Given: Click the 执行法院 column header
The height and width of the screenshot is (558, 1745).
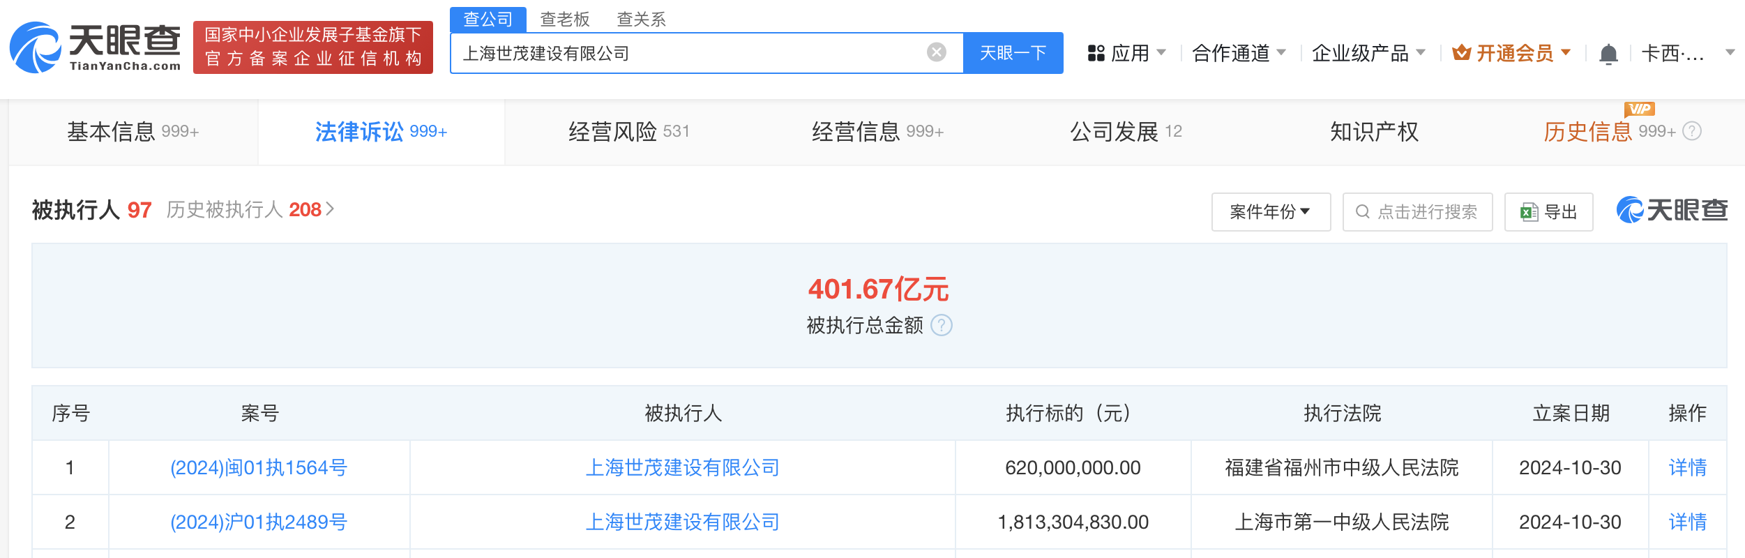Looking at the screenshot, I should (1342, 413).
